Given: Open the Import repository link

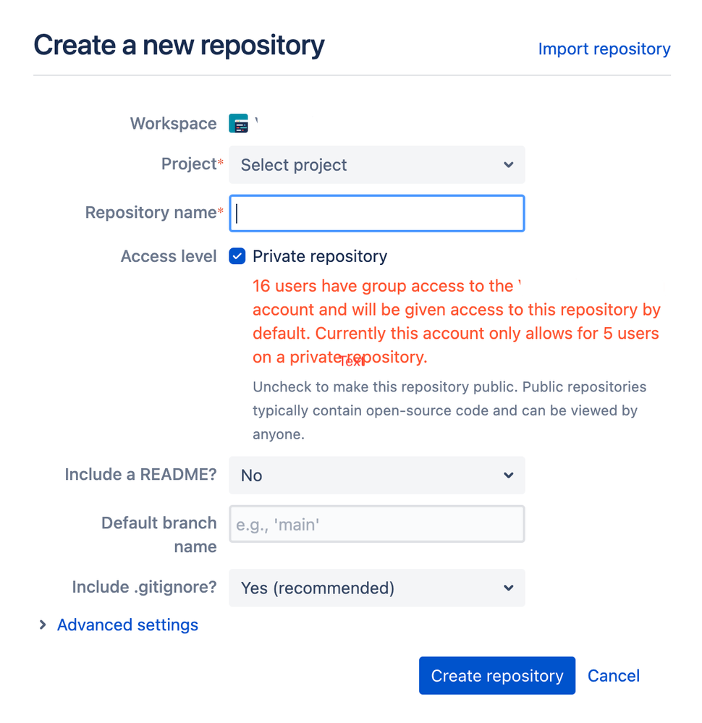Looking at the screenshot, I should click(x=604, y=49).
